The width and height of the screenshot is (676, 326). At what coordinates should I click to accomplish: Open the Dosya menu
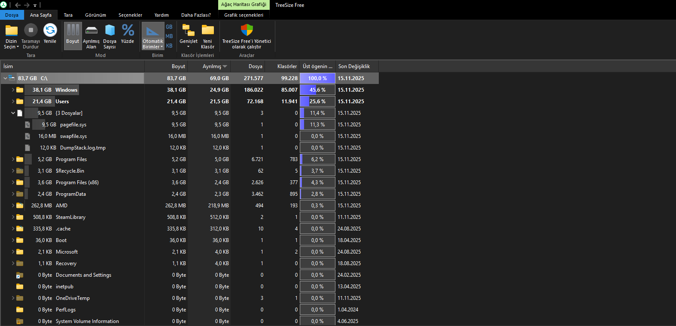(12, 15)
